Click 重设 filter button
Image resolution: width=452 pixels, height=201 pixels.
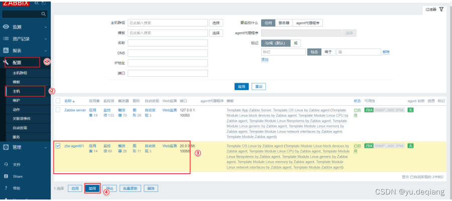coord(259,87)
